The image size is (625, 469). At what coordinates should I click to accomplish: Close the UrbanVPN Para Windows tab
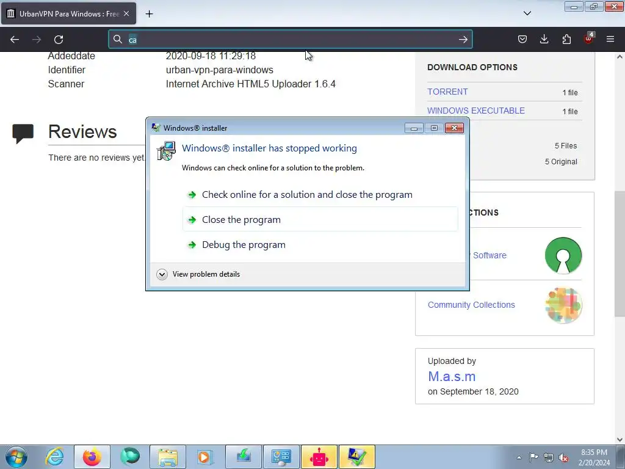(126, 13)
